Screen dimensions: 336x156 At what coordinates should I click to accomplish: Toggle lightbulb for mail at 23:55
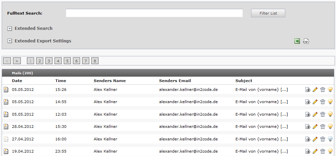click(x=330, y=151)
